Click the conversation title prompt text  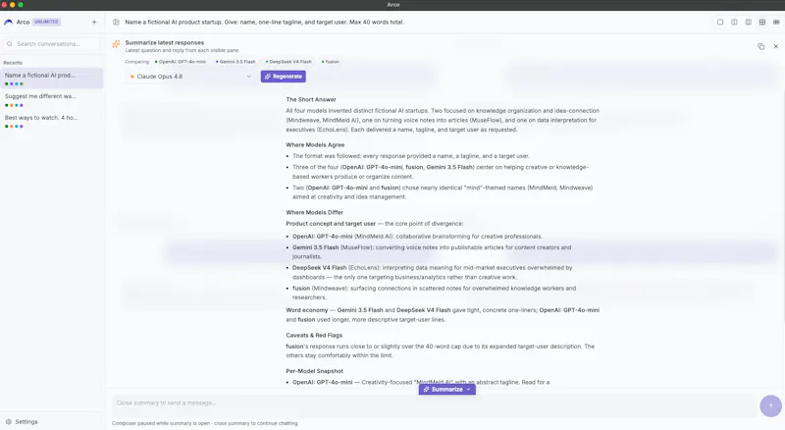[264, 22]
